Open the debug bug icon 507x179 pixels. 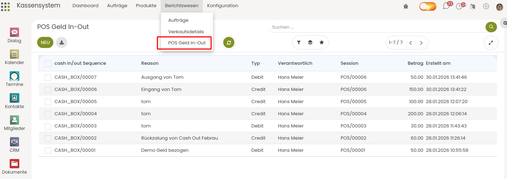point(405,6)
